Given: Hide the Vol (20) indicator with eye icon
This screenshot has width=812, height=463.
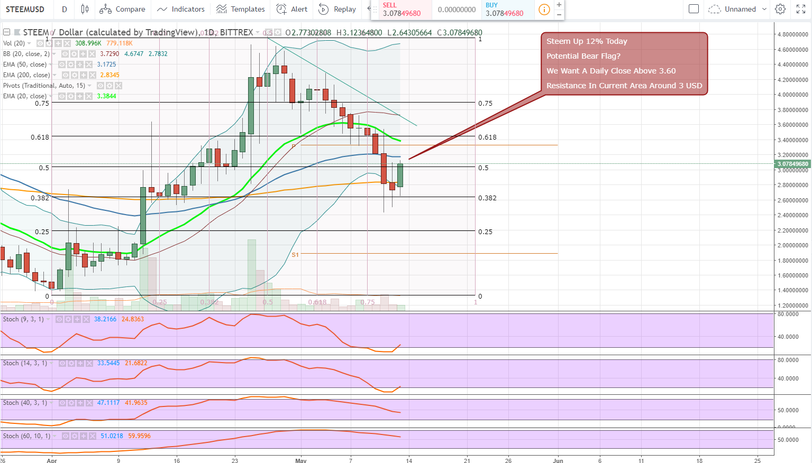Looking at the screenshot, I should (x=40, y=43).
